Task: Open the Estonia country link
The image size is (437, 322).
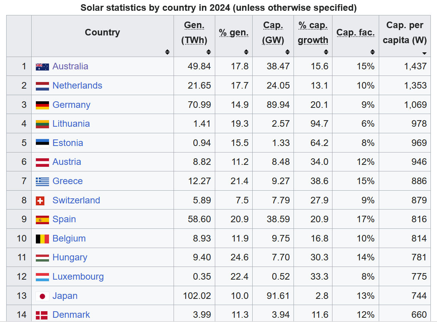Action: (x=67, y=143)
